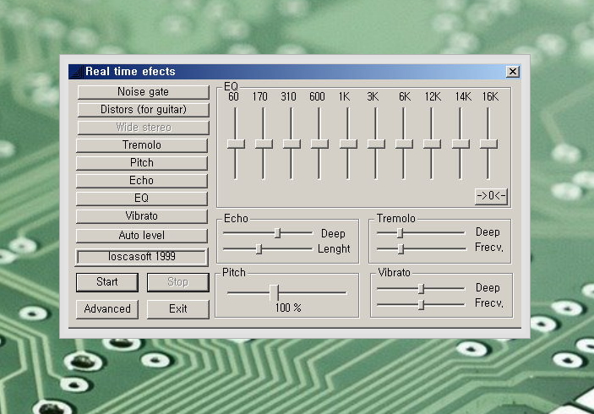Toggle the Vibrato effect button
Screen dimensions: 594x414
(x=142, y=216)
